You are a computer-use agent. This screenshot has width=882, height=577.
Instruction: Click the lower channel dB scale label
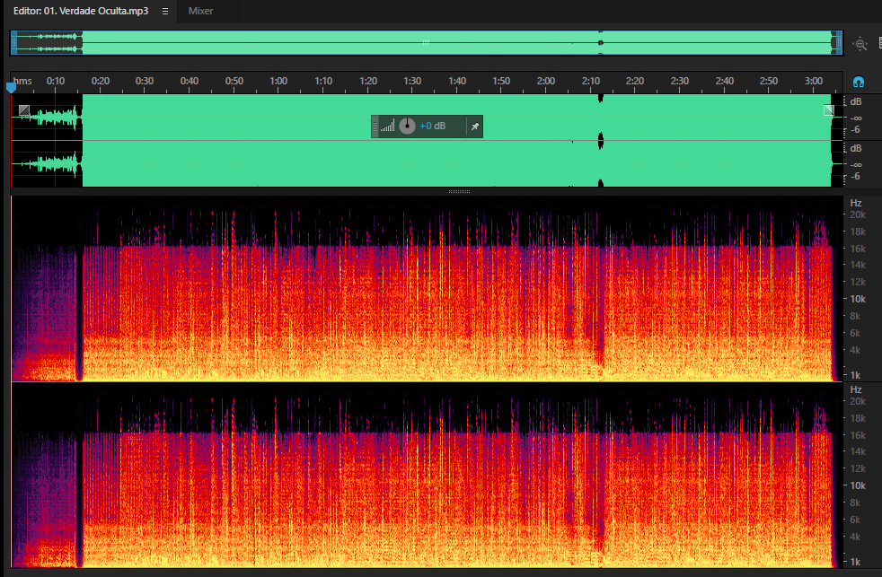856,148
